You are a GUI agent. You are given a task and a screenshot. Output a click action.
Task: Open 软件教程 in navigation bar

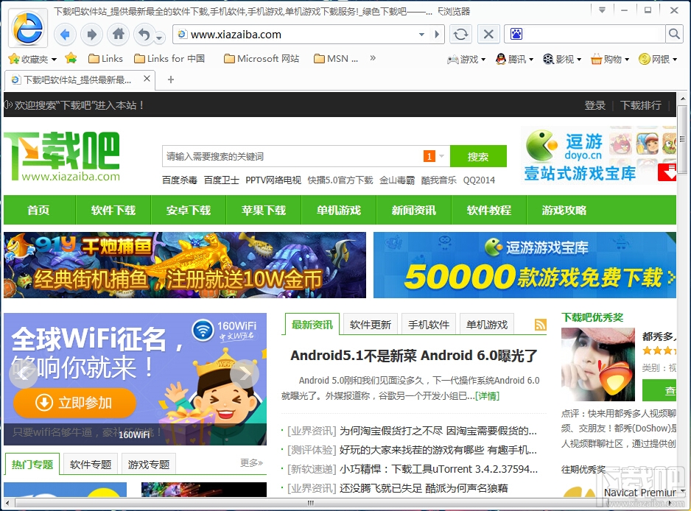click(488, 210)
